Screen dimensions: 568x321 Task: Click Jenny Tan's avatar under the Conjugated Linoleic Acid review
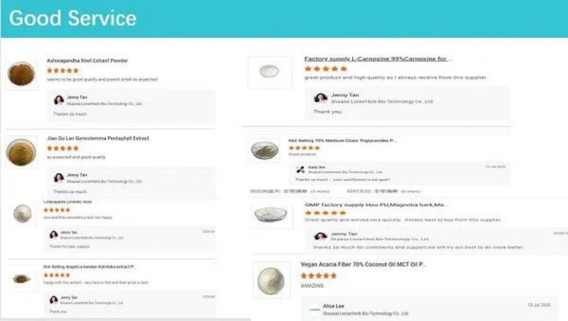pos(54,234)
